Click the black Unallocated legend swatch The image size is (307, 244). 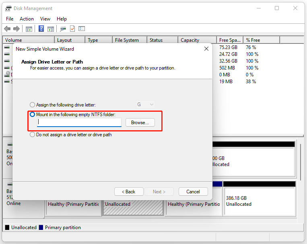[7, 228]
